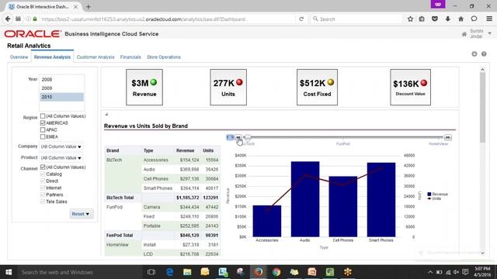This screenshot has width=497, height=279.
Task: Select year 2009 in Year list
Action: [62, 88]
